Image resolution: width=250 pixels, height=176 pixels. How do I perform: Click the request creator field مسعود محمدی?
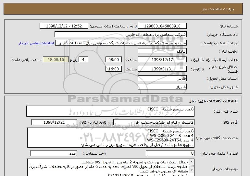121,43
